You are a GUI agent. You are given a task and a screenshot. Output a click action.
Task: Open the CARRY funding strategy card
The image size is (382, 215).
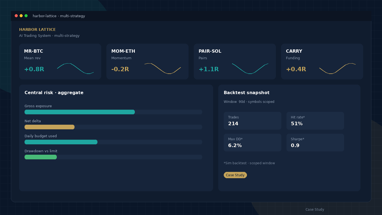(x=322, y=61)
